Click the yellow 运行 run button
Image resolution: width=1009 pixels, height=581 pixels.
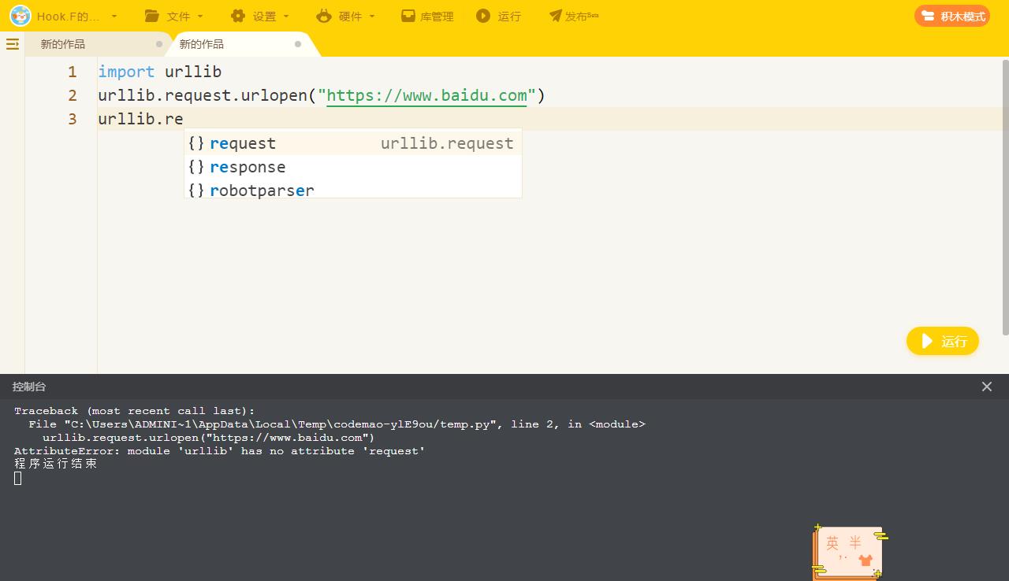tap(943, 341)
